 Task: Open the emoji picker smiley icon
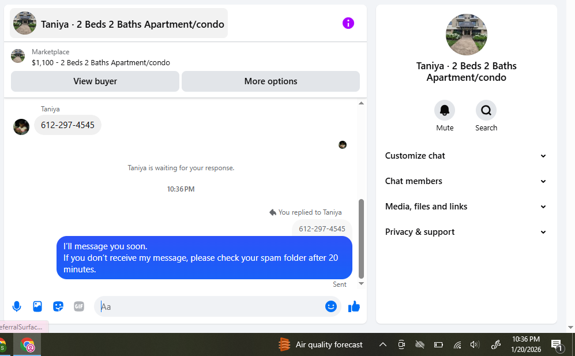(x=331, y=306)
